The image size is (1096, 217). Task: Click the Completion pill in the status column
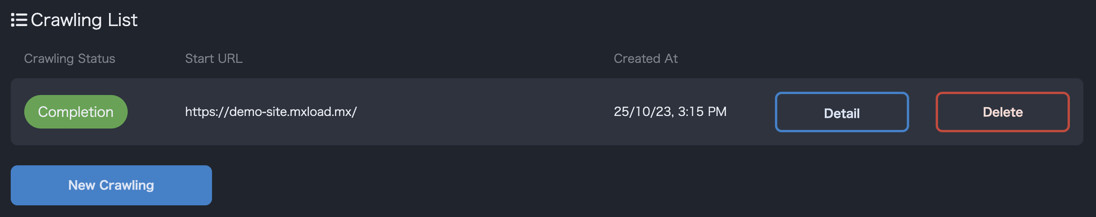pos(75,112)
